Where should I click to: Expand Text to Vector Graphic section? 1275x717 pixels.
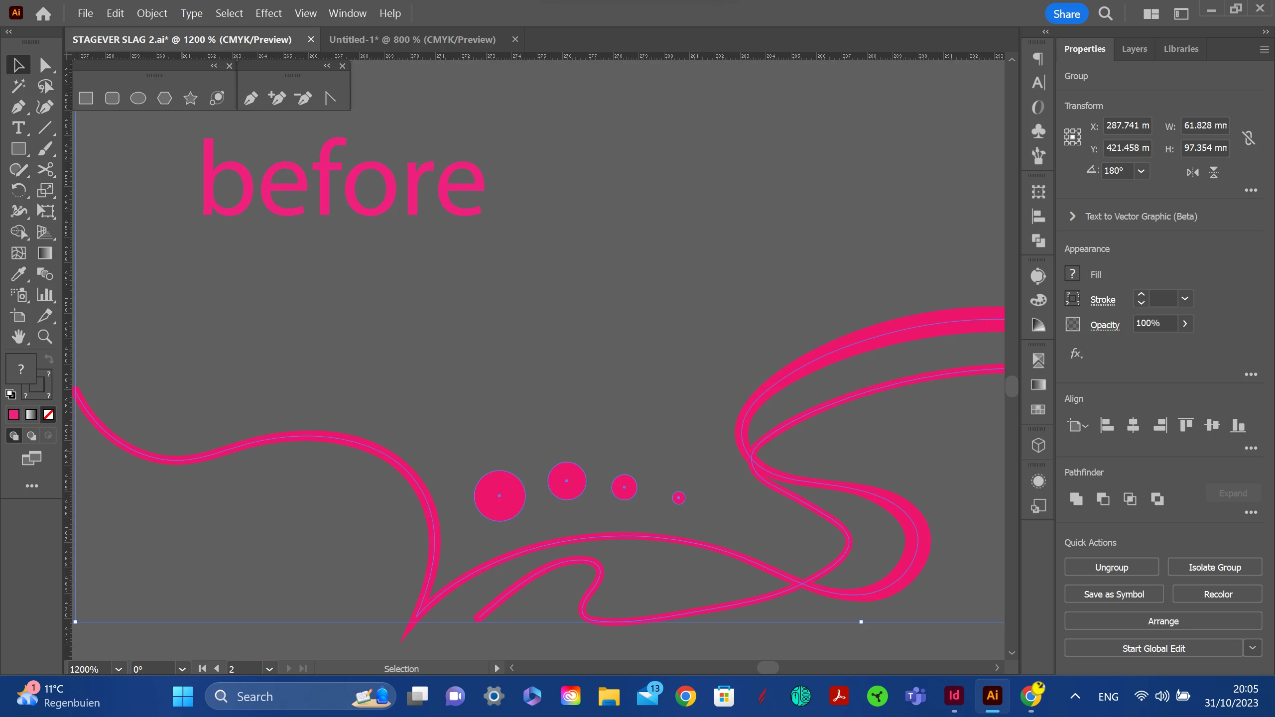(x=1072, y=216)
